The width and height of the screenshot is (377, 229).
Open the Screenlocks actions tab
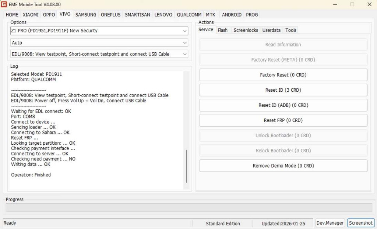coord(246,30)
